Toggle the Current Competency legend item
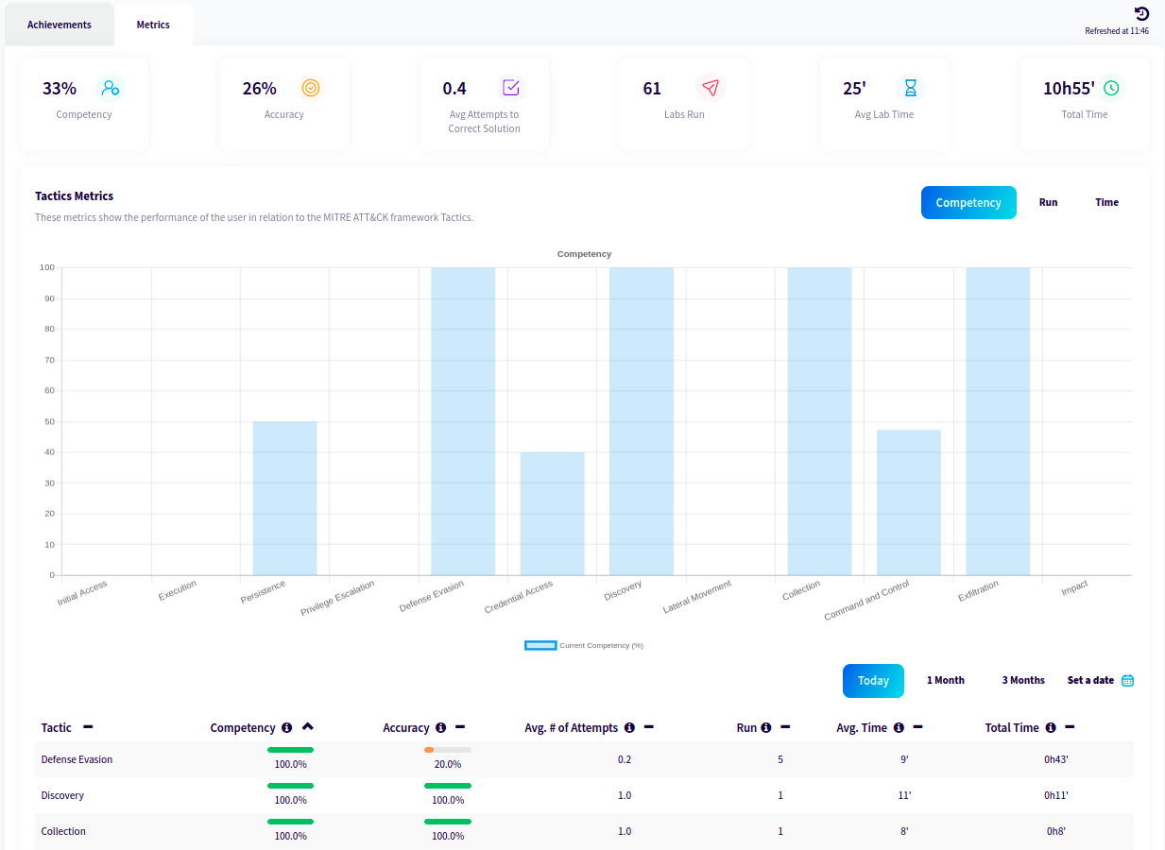The width and height of the screenshot is (1165, 850). [583, 645]
